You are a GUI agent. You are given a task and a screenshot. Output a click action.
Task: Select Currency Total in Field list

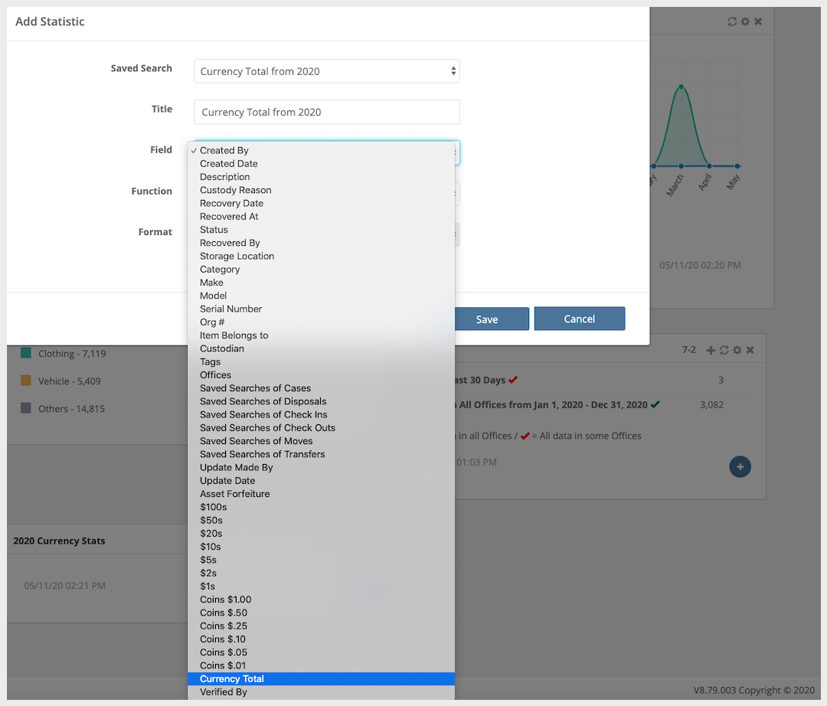coord(232,678)
